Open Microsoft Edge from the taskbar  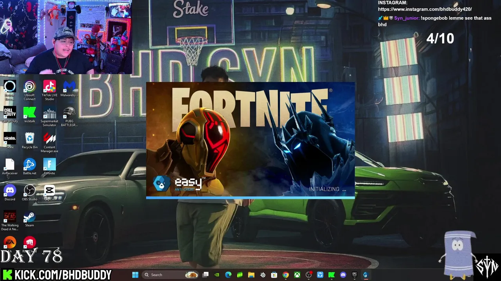pyautogui.click(x=228, y=275)
